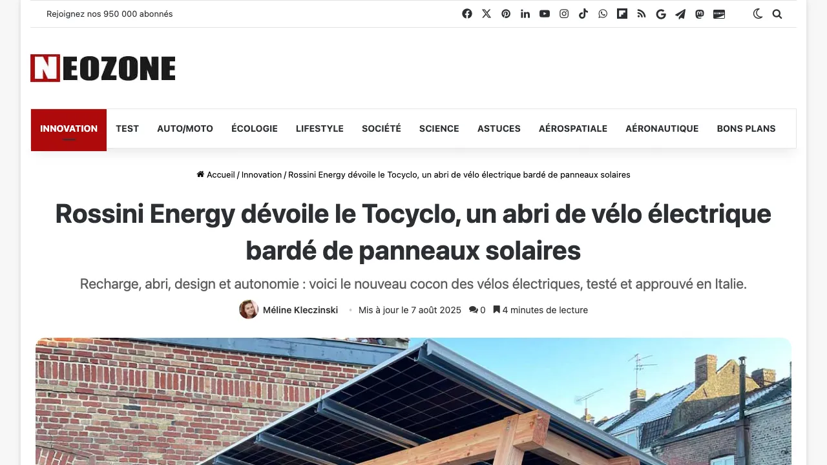Visit the Pinterest icon link

click(506, 14)
